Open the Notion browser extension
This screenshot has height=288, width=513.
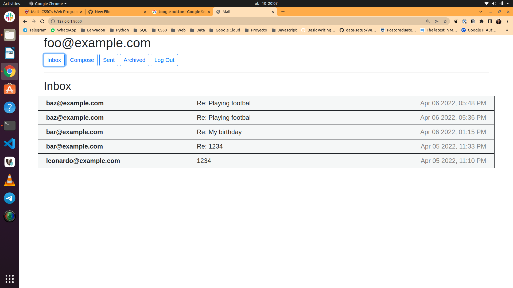(473, 21)
